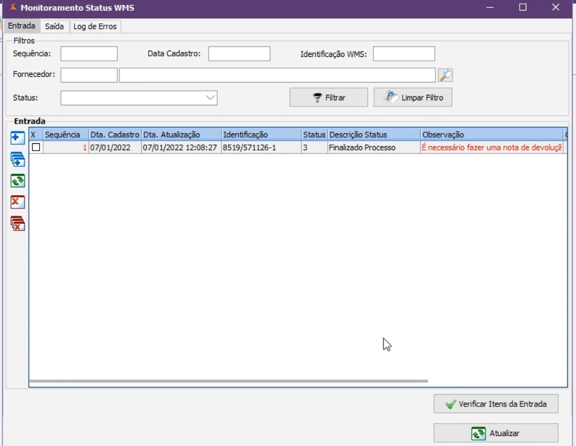Open supplier search magnifier icon
The image size is (576, 446).
click(445, 75)
